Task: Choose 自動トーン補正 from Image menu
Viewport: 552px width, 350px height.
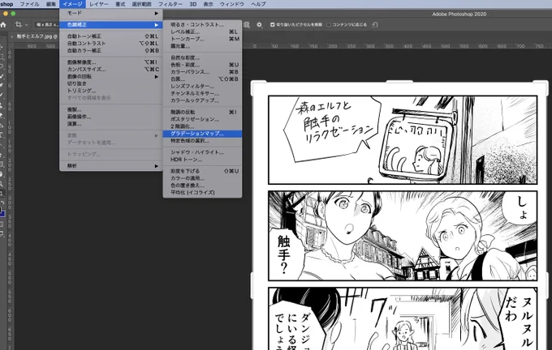Action: click(x=111, y=36)
